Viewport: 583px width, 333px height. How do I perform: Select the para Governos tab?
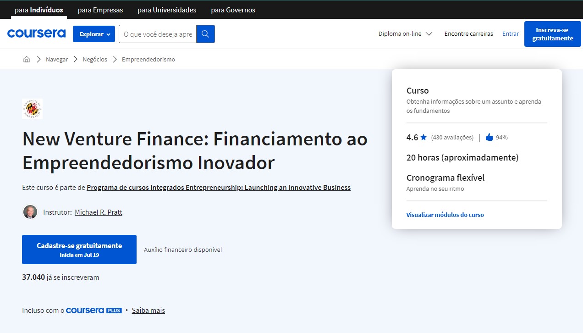point(233,10)
